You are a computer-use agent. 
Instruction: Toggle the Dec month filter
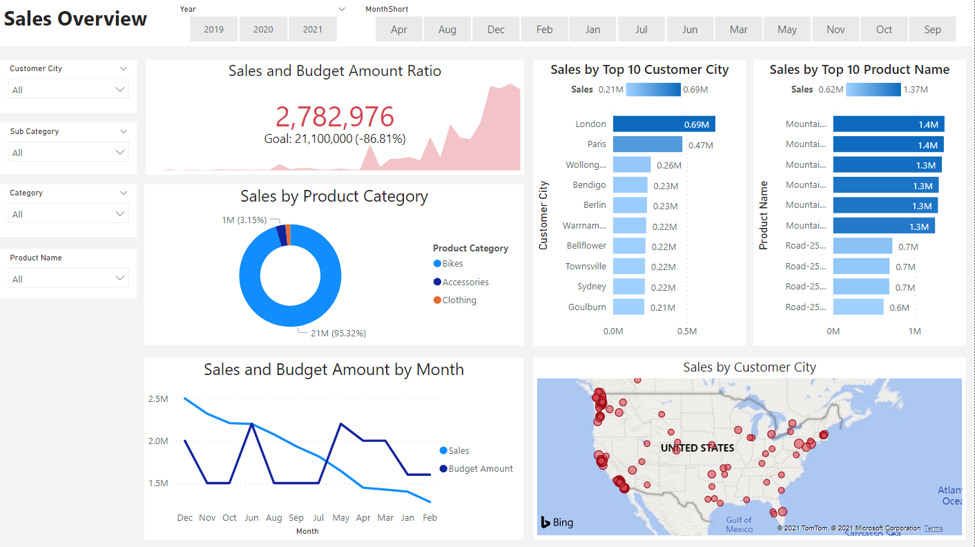coord(495,29)
